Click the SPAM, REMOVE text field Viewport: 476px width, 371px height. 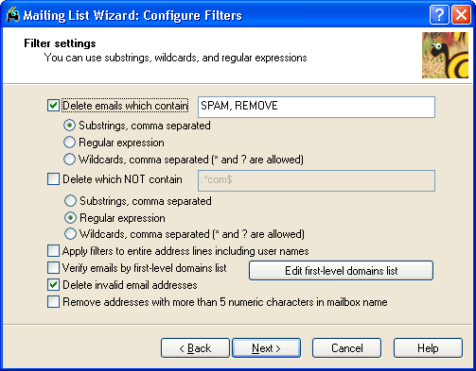point(316,107)
